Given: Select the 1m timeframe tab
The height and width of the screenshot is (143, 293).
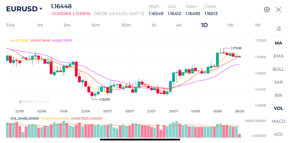Looking at the screenshot, I should click(x=40, y=25).
